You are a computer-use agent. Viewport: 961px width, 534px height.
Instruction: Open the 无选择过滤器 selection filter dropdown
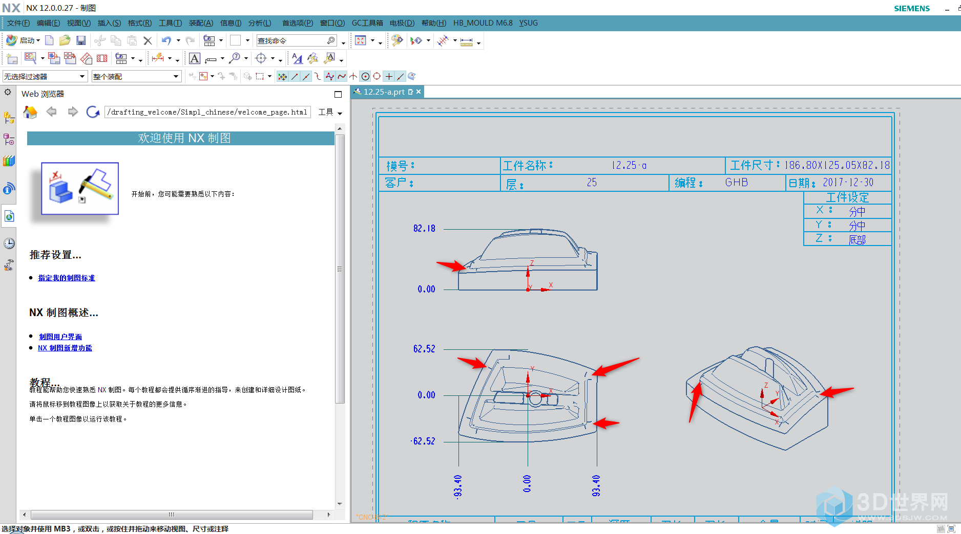coord(45,77)
